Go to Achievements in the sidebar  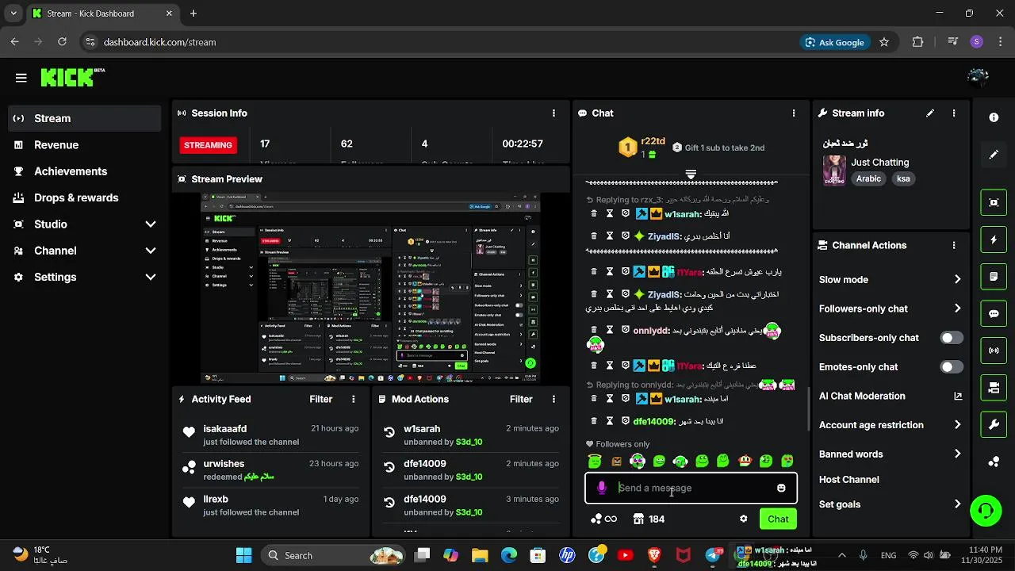(x=85, y=171)
